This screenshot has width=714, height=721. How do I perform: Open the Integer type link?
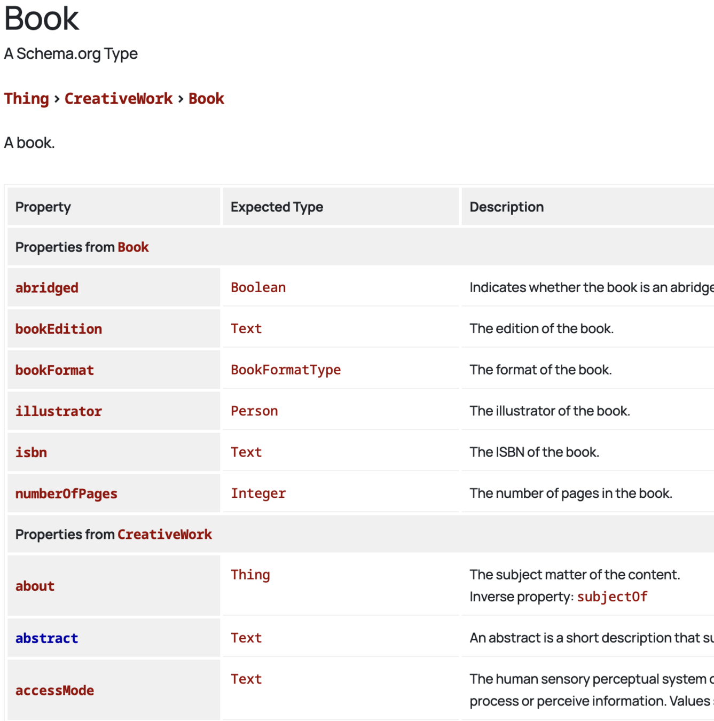pos(258,493)
